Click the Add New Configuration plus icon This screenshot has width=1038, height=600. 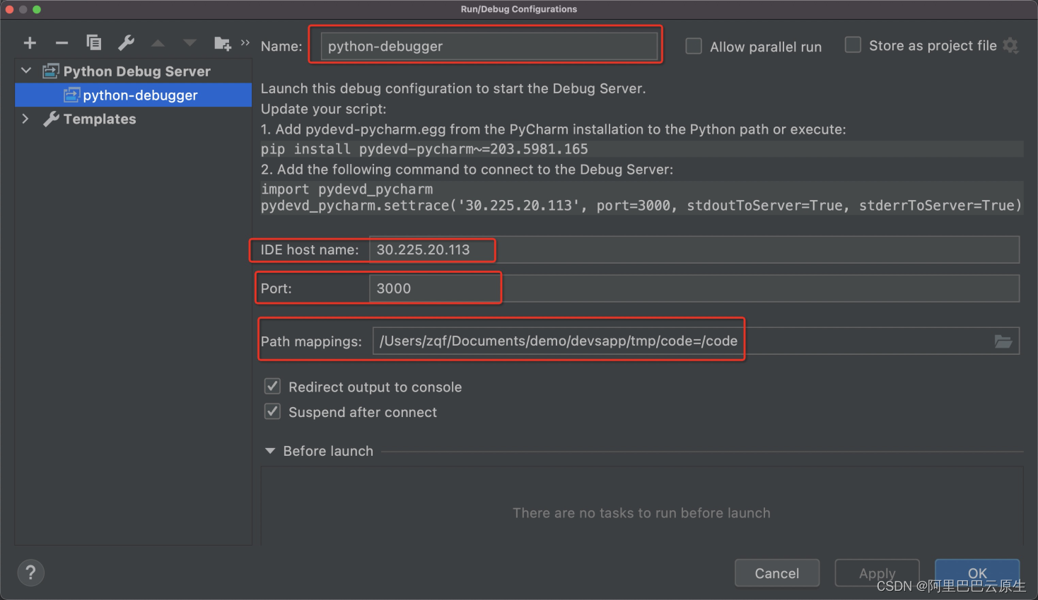coord(30,43)
